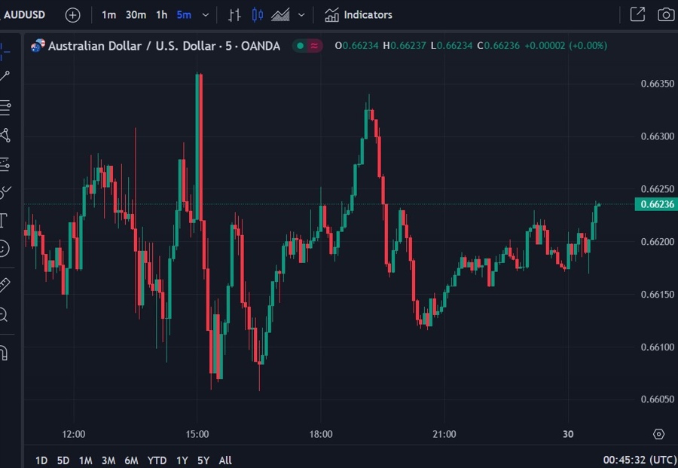The width and height of the screenshot is (678, 468).
Task: Add a symbol using the plus icon
Action: tap(72, 14)
